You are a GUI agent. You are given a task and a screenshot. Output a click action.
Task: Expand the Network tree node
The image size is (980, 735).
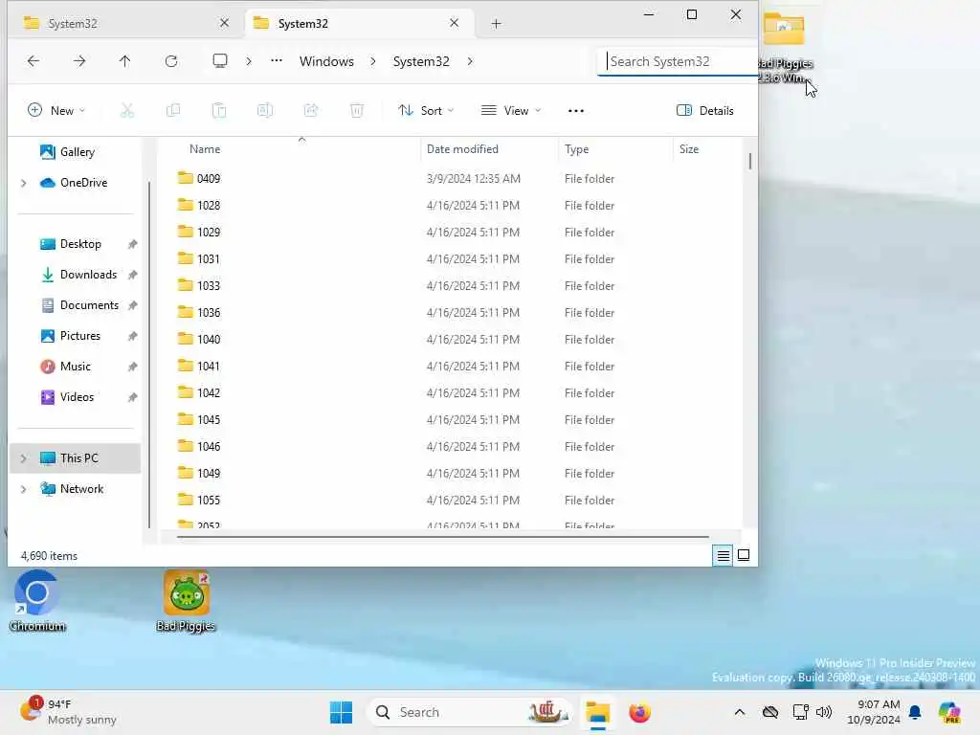[24, 489]
